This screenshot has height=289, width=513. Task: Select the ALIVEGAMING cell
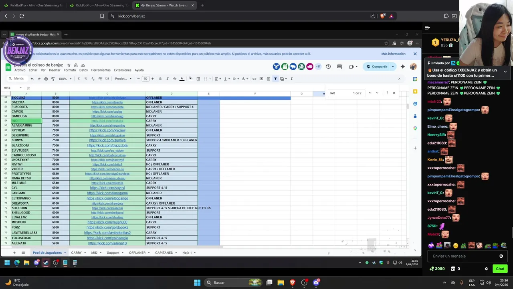click(26, 126)
